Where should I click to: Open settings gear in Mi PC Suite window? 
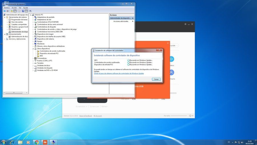pos(185,24)
